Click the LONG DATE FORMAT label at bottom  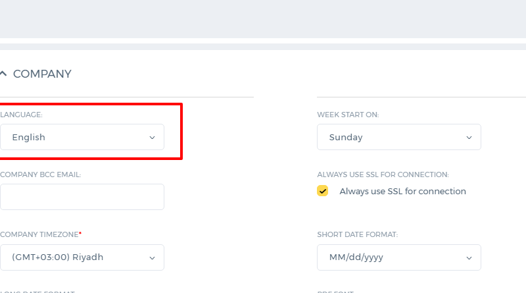[x=37, y=291]
